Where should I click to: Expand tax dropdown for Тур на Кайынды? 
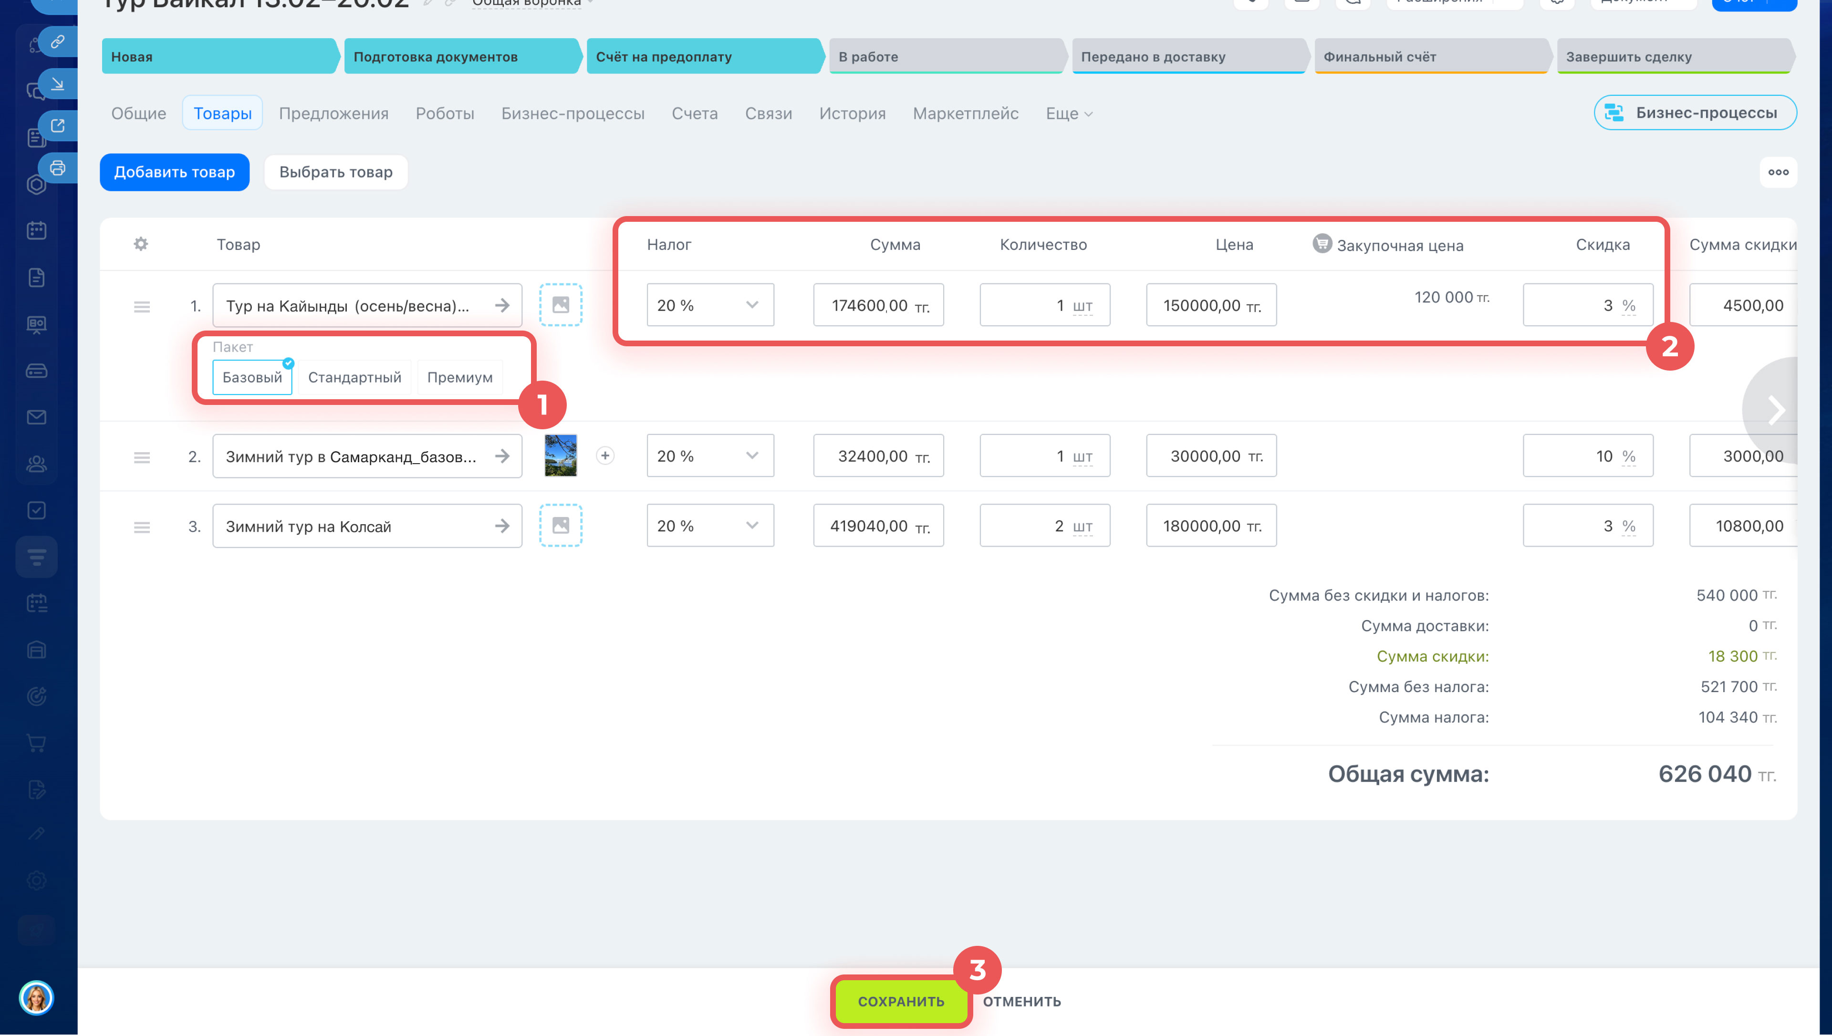tap(709, 305)
